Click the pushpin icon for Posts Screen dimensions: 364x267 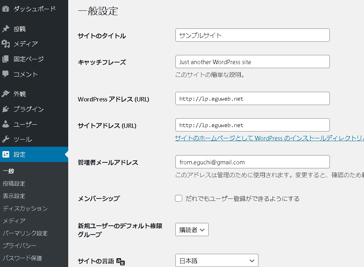tap(6, 29)
